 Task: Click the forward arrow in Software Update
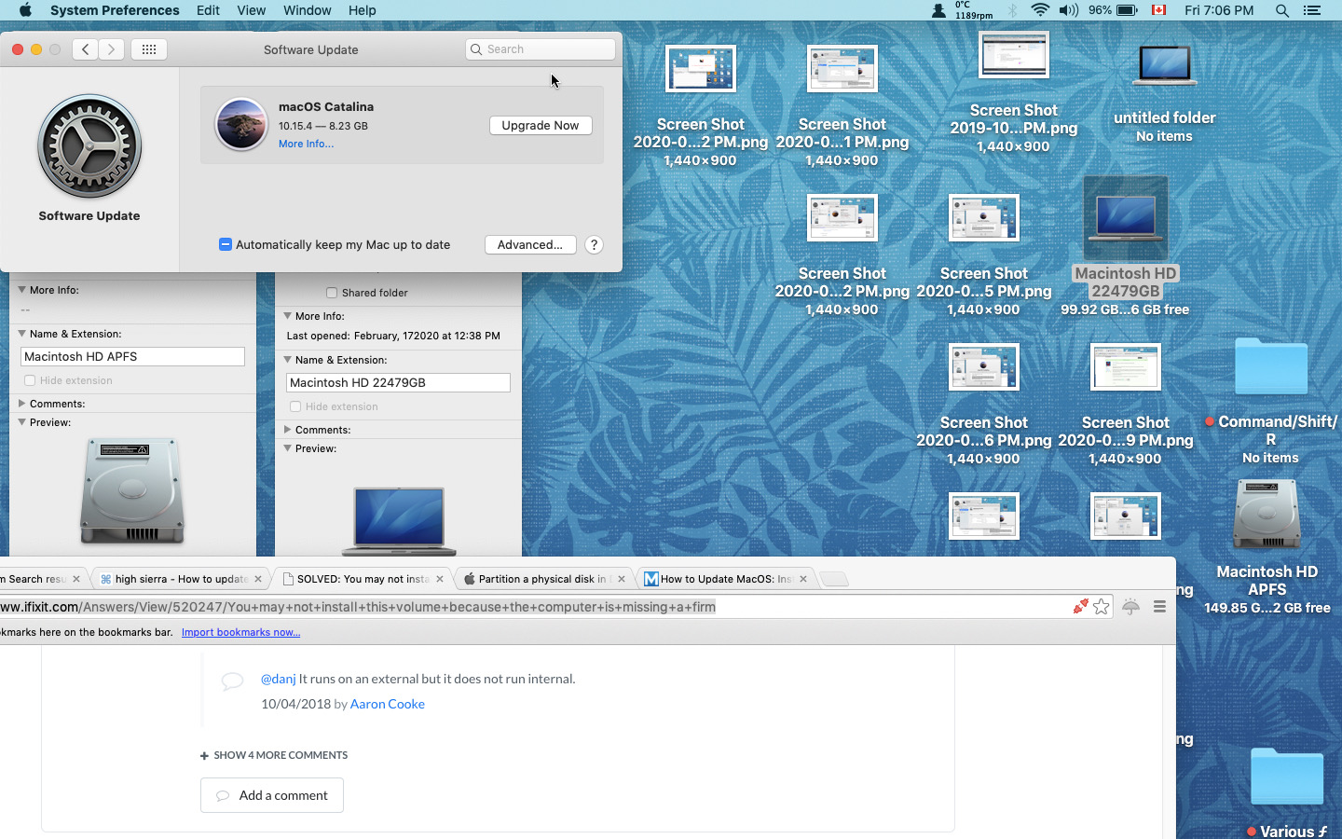(111, 49)
